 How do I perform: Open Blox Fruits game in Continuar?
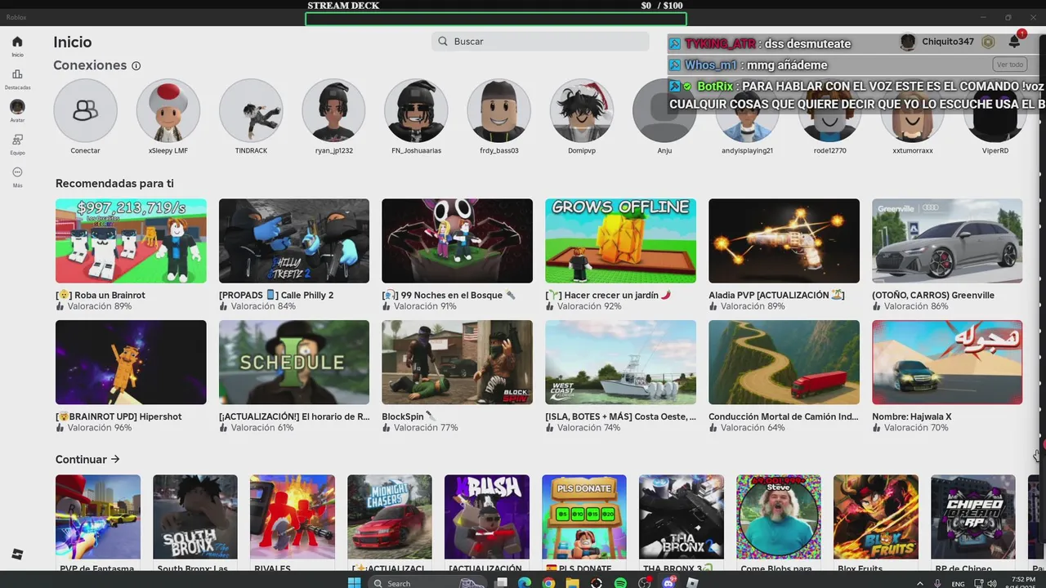[x=876, y=517]
